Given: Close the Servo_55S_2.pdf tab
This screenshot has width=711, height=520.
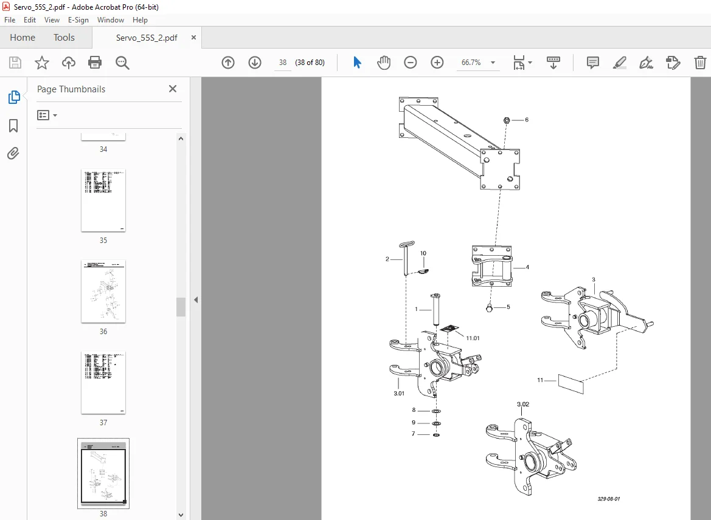Looking at the screenshot, I should point(193,38).
